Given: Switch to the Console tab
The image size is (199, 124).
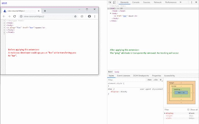Looking at the screenshot, I should pos(136,2).
